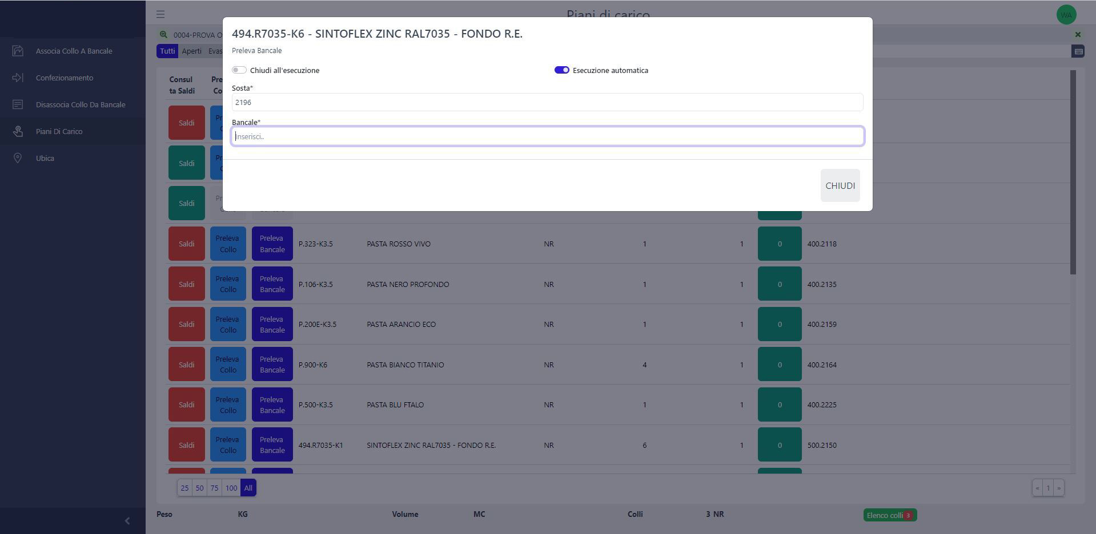Open the hamburger menu icon
The height and width of the screenshot is (534, 1096).
160,14
